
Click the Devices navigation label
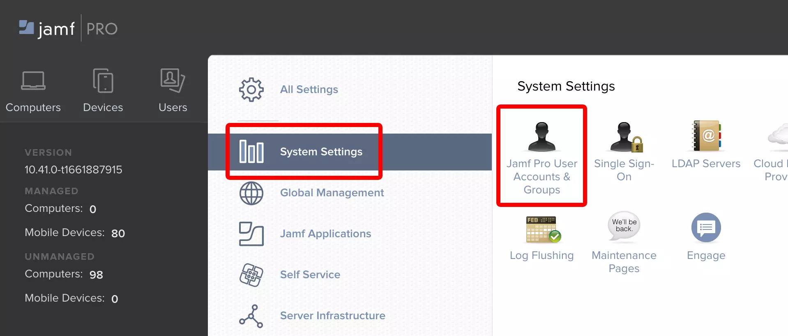103,107
